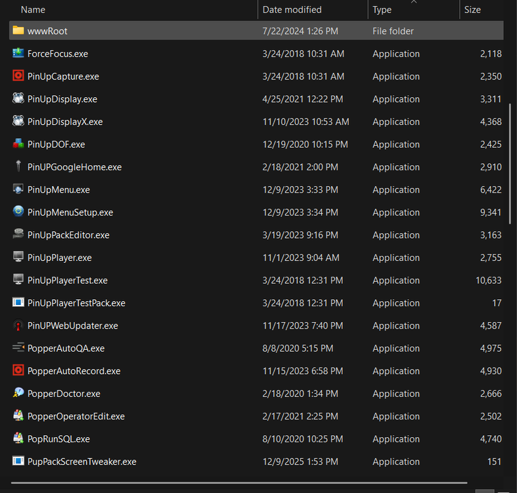Viewport: 517px width, 493px height.
Task: Select the PinUpPlayer.exe file name
Action: pyautogui.click(x=60, y=258)
